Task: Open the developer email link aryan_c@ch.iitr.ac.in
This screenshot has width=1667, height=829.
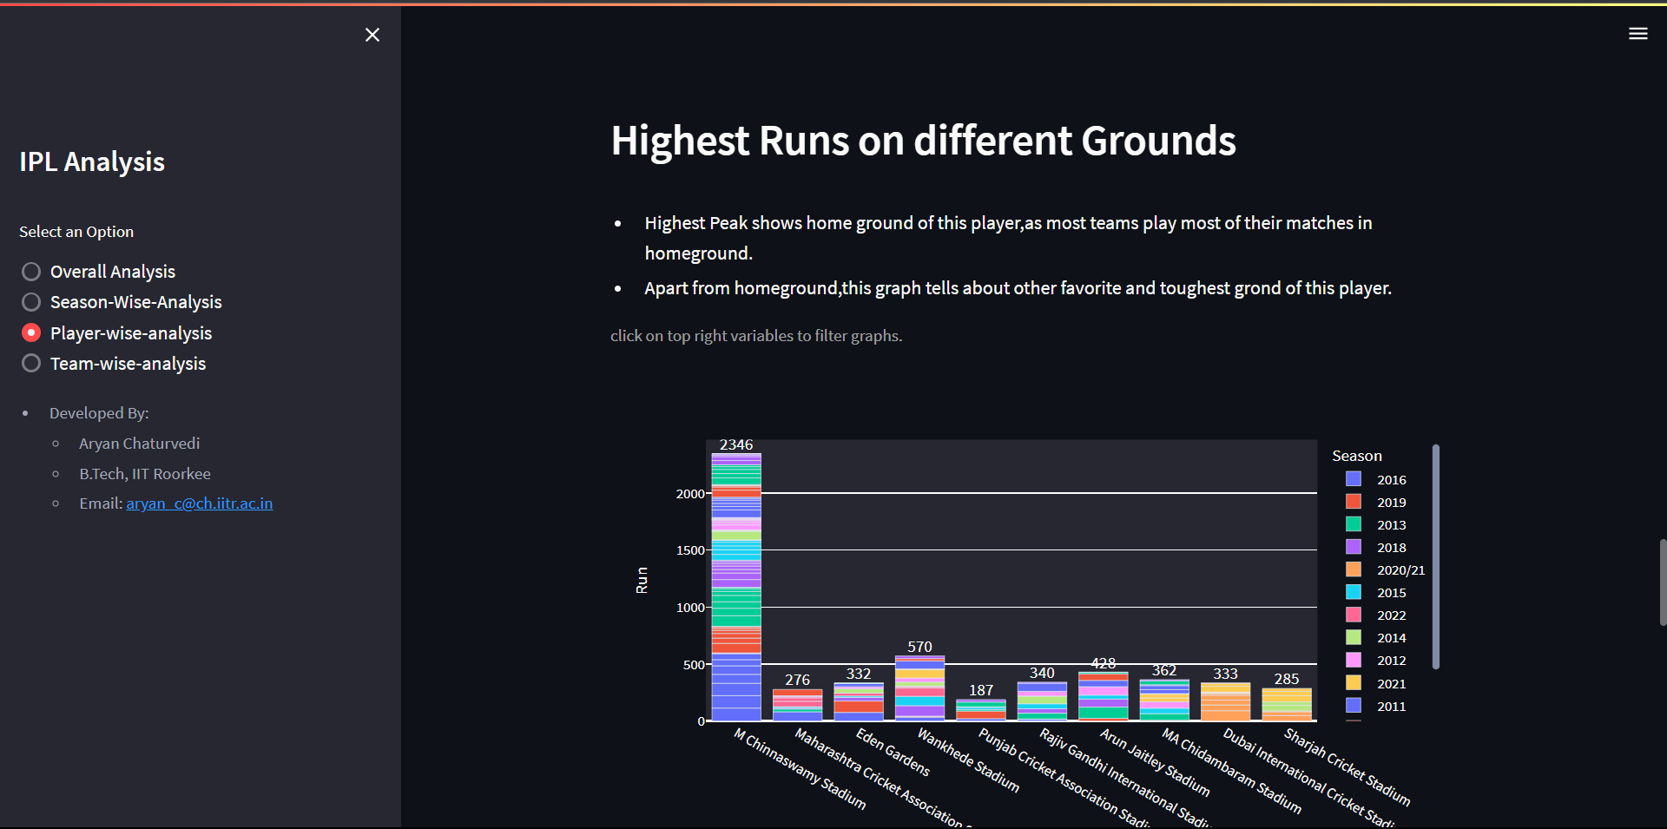Action: 199,503
